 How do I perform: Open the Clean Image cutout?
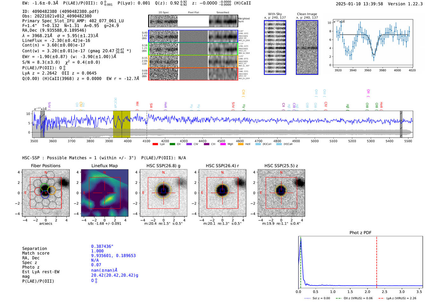(x=307, y=47)
